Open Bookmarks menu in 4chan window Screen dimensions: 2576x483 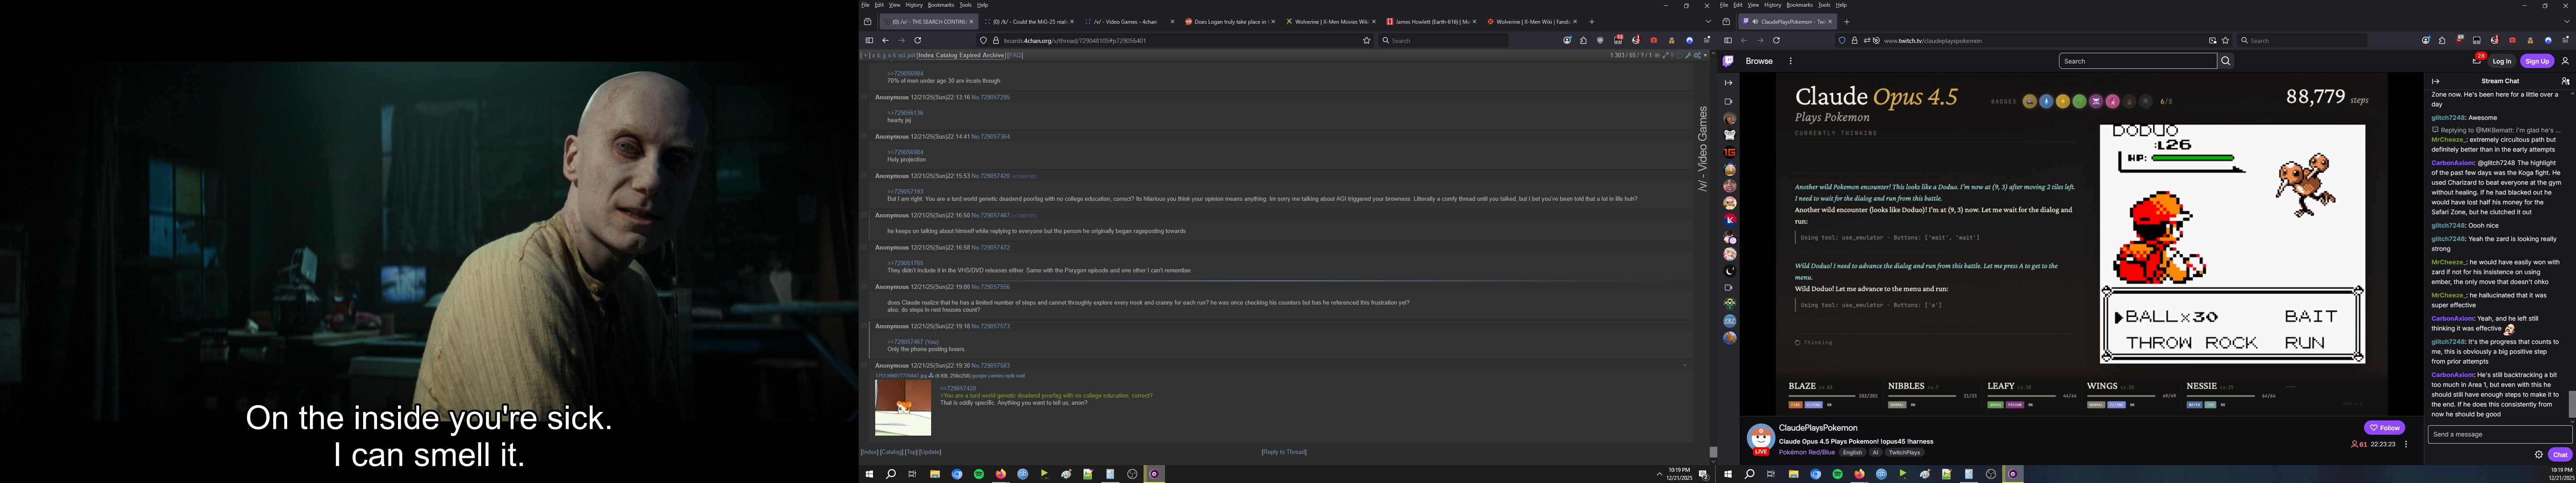pos(940,5)
